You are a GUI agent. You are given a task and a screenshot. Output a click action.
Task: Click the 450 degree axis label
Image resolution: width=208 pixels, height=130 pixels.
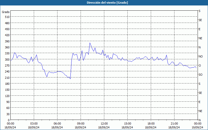pyautogui.click(x=7, y=29)
